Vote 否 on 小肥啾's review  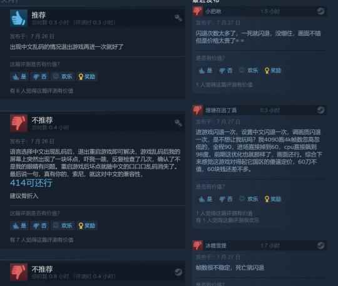click(x=226, y=71)
